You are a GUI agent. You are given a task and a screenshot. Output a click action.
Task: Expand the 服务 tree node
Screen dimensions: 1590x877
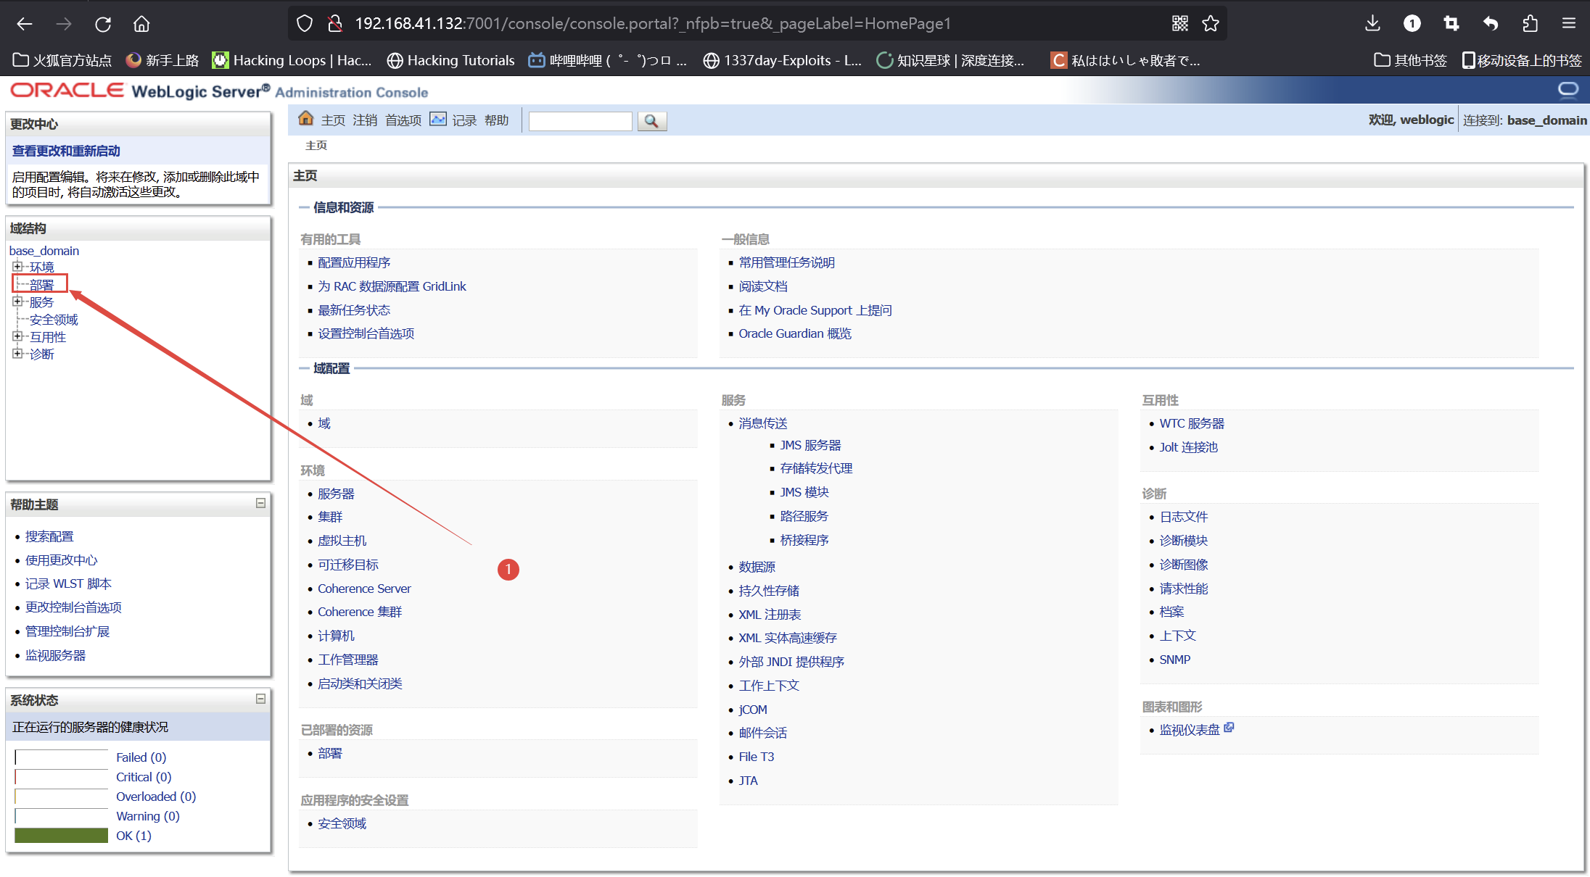click(x=17, y=302)
